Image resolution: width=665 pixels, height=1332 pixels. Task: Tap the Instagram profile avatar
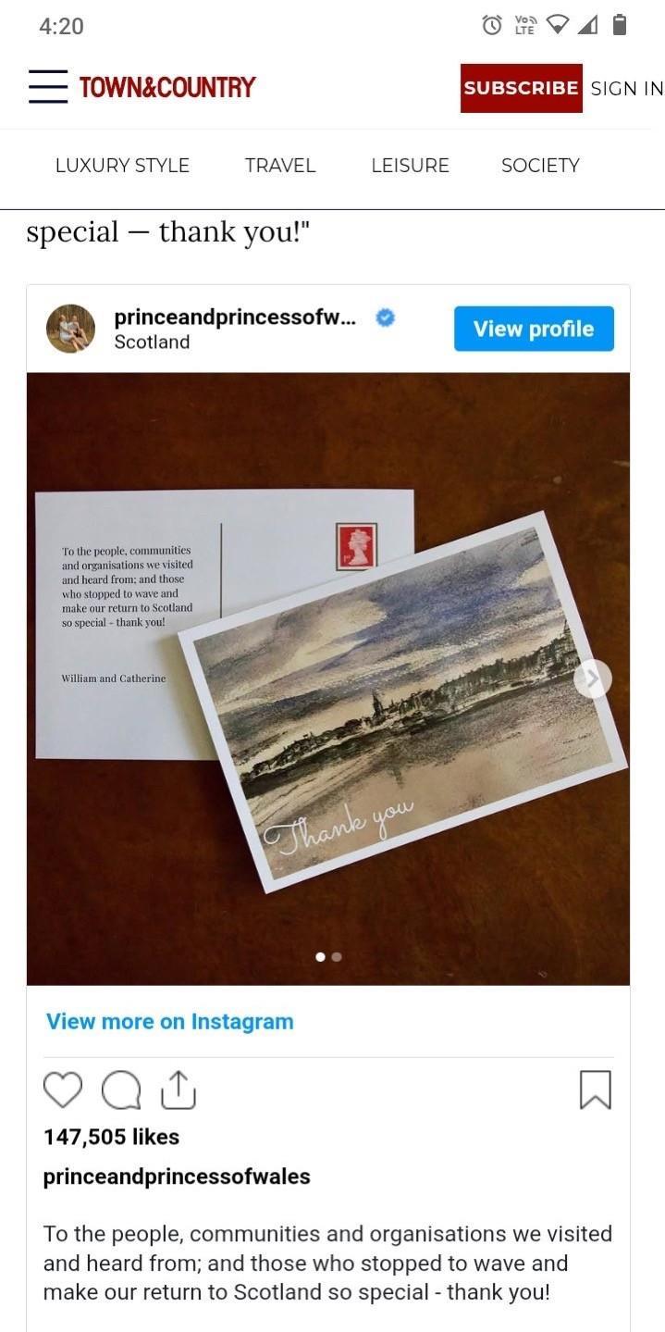point(71,329)
